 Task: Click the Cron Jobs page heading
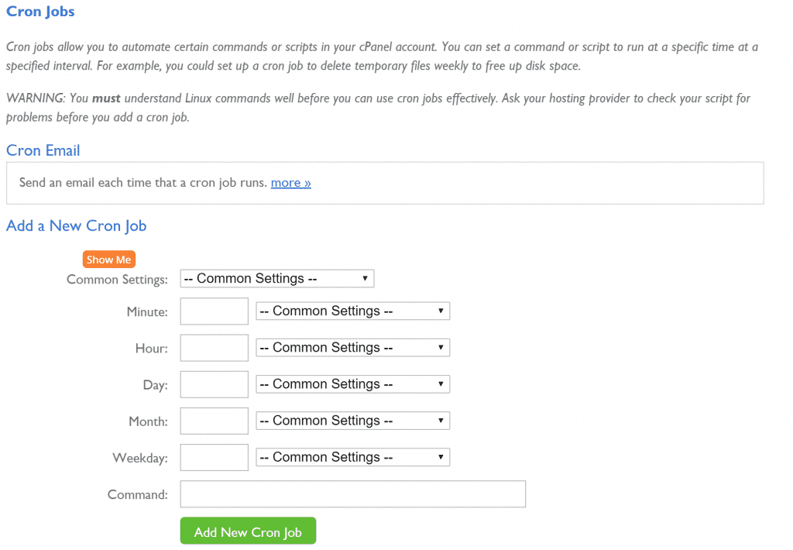point(40,12)
